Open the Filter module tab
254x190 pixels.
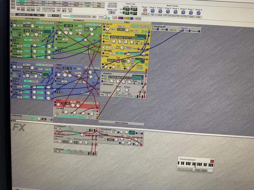click(x=54, y=2)
